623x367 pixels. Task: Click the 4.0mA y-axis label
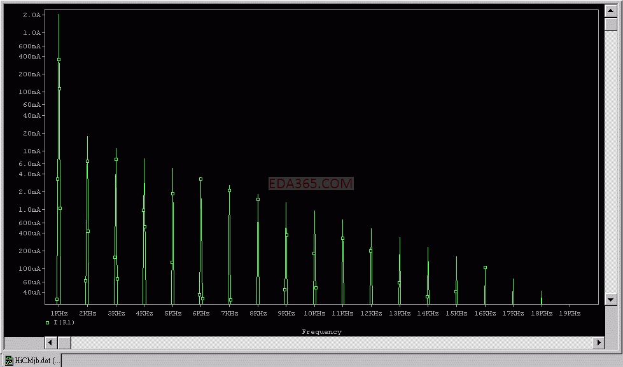[x=29, y=174]
